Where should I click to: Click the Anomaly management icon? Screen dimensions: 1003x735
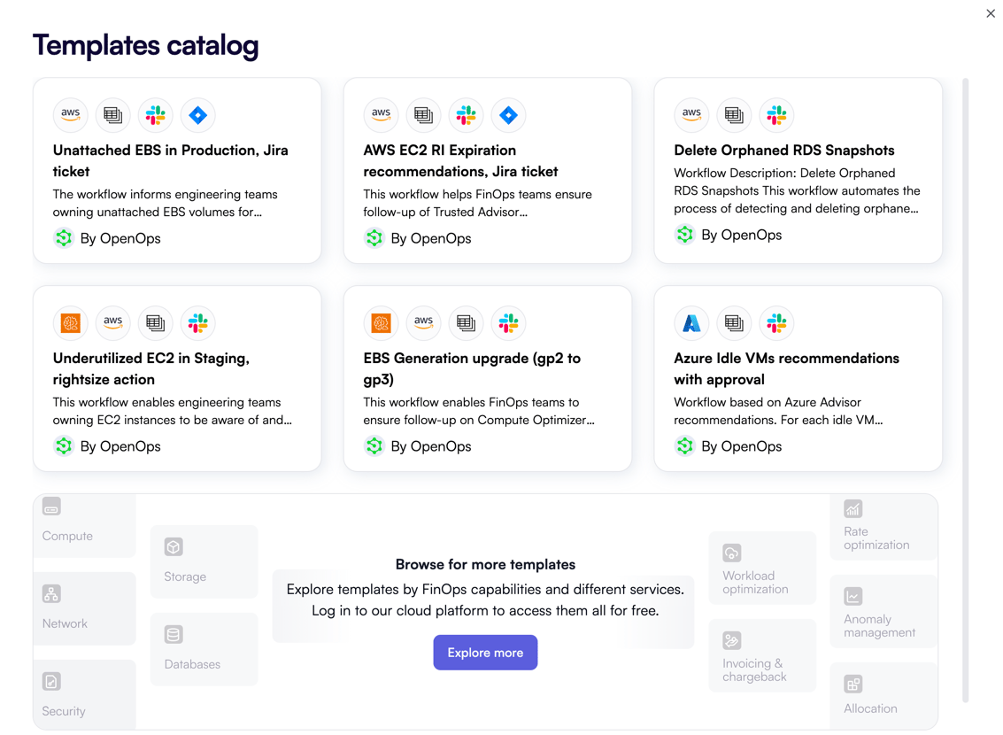[x=853, y=596]
